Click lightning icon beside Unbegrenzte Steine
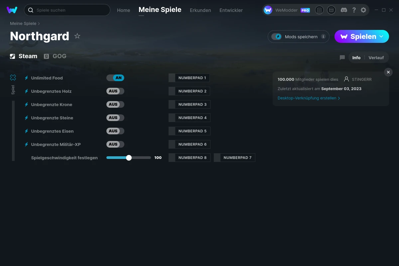 click(27, 118)
